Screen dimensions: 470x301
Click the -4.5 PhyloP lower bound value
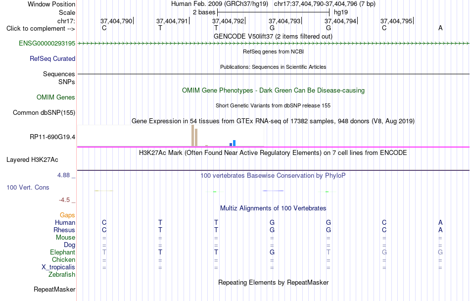pos(64,200)
